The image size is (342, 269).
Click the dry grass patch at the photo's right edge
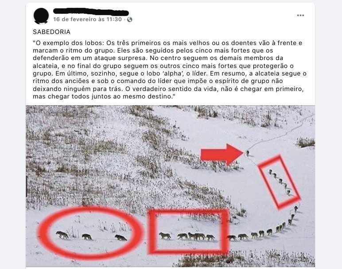305,142
